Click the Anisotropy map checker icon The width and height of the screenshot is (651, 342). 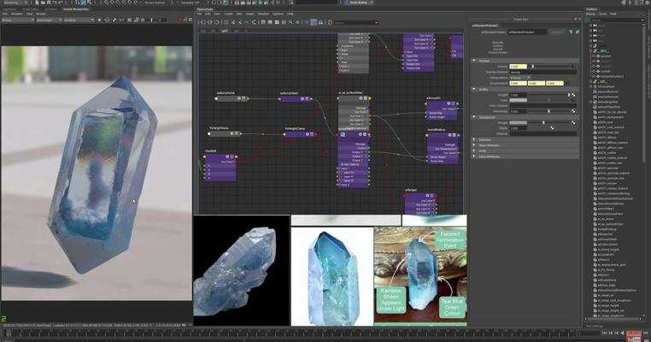coord(573,111)
